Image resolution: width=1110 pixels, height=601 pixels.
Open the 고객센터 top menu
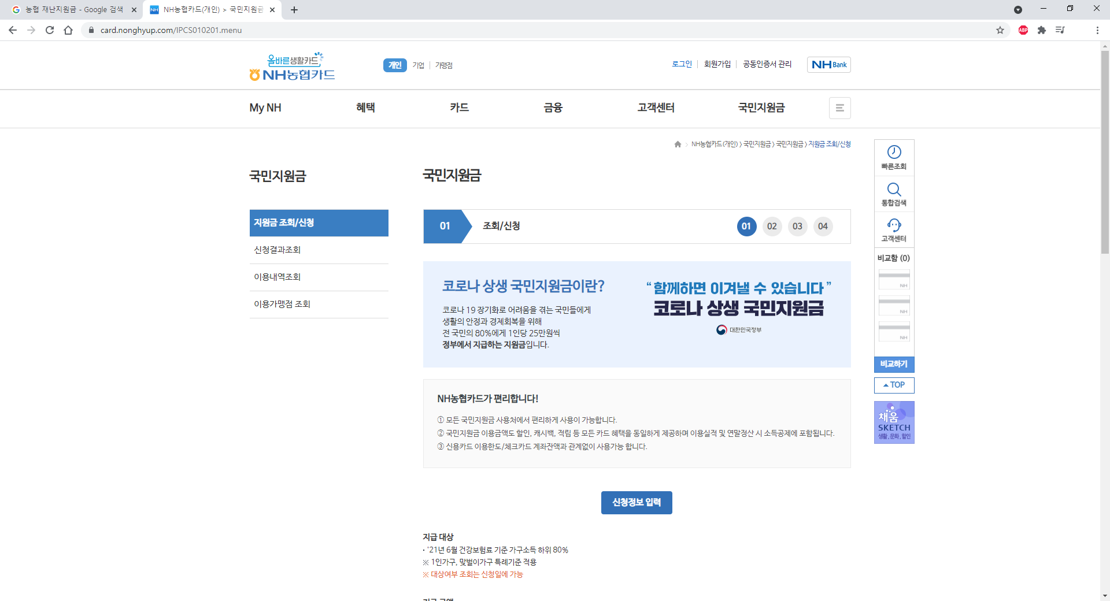click(x=656, y=107)
